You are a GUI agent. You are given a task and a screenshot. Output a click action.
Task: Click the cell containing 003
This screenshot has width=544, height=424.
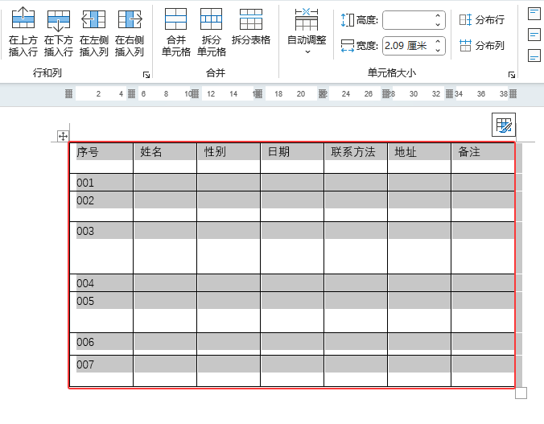(101, 248)
